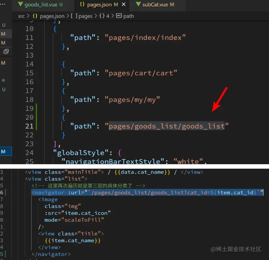Click the collapse-all icon in the sidebar

click(6, 51)
